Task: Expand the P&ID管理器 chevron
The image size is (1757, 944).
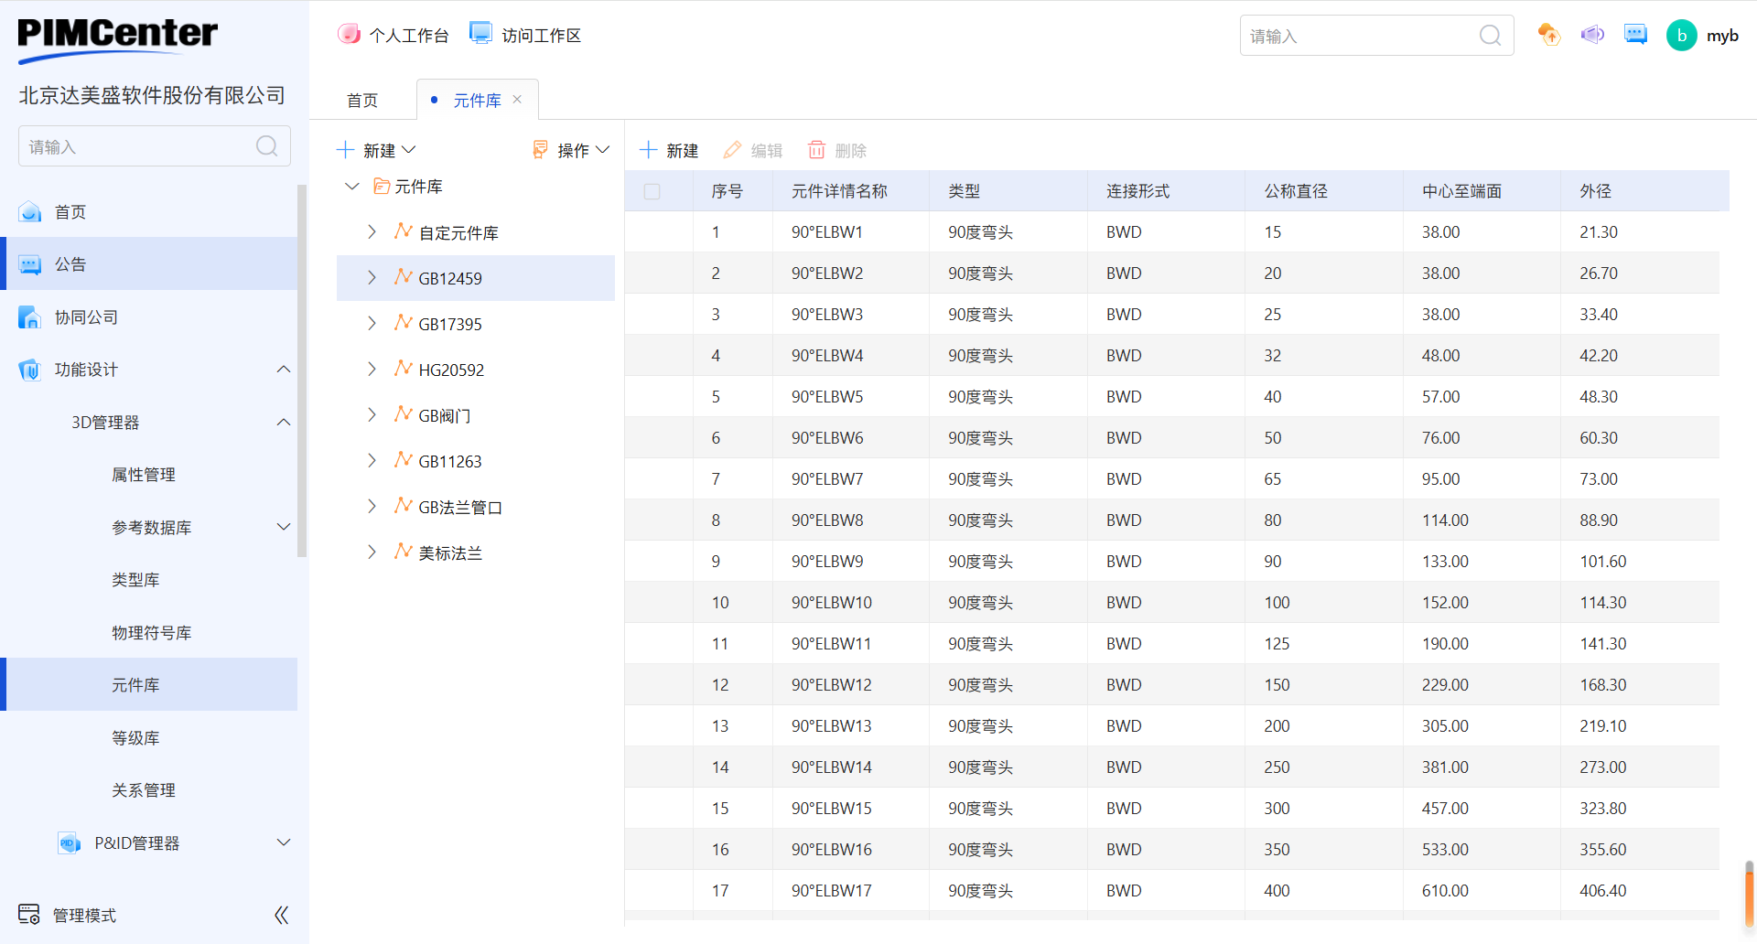Action: click(284, 843)
